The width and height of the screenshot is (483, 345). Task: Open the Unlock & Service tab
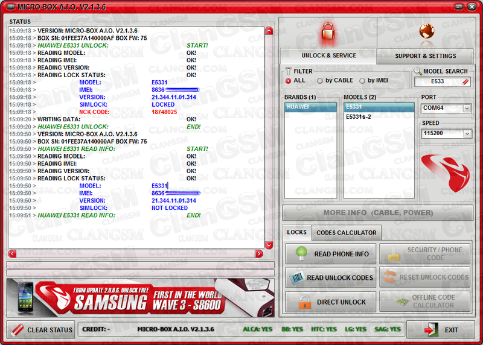tap(328, 55)
